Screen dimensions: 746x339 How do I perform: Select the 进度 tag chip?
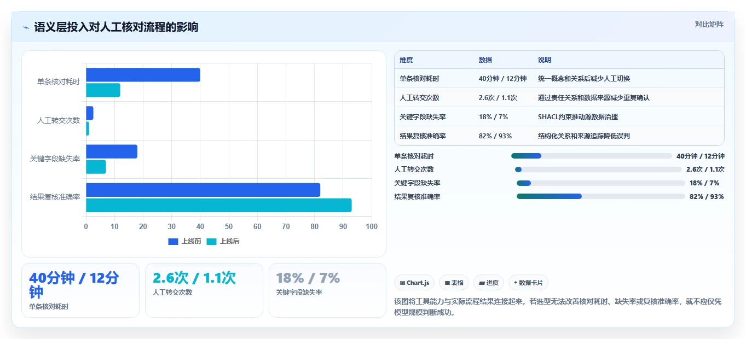click(x=488, y=283)
